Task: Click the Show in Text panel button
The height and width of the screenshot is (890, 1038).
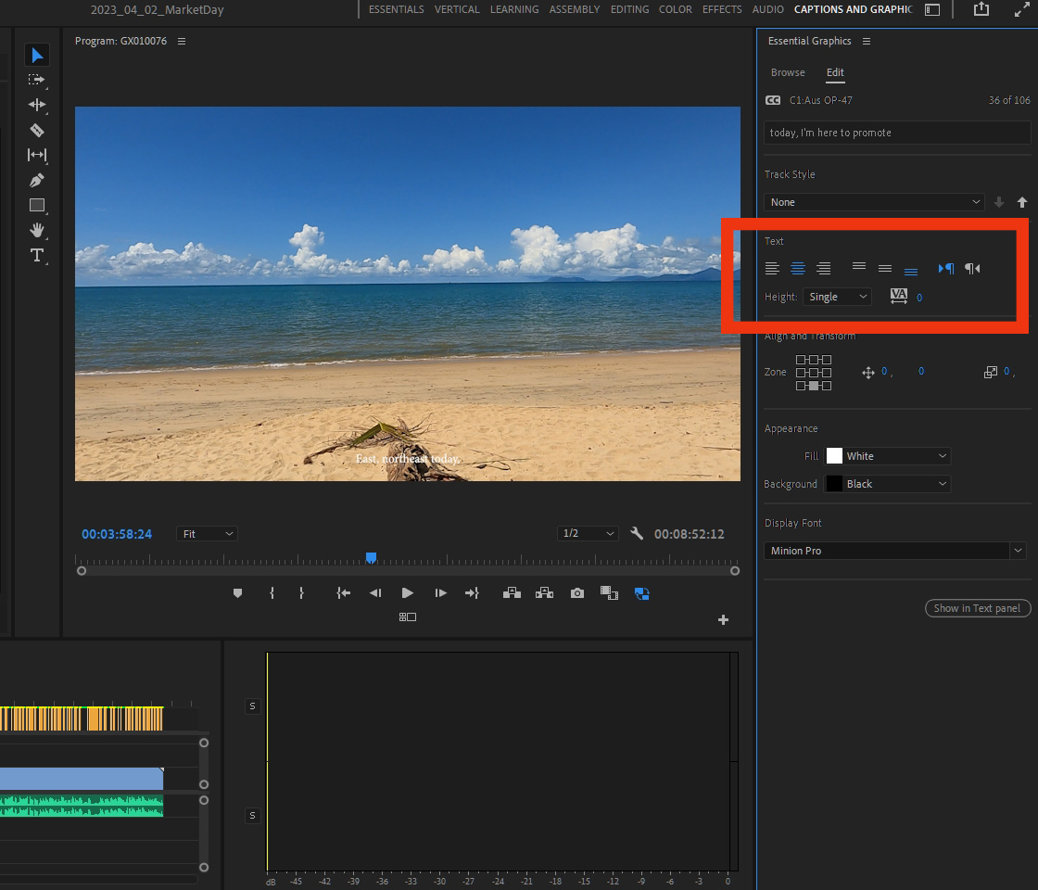Action: [x=977, y=608]
